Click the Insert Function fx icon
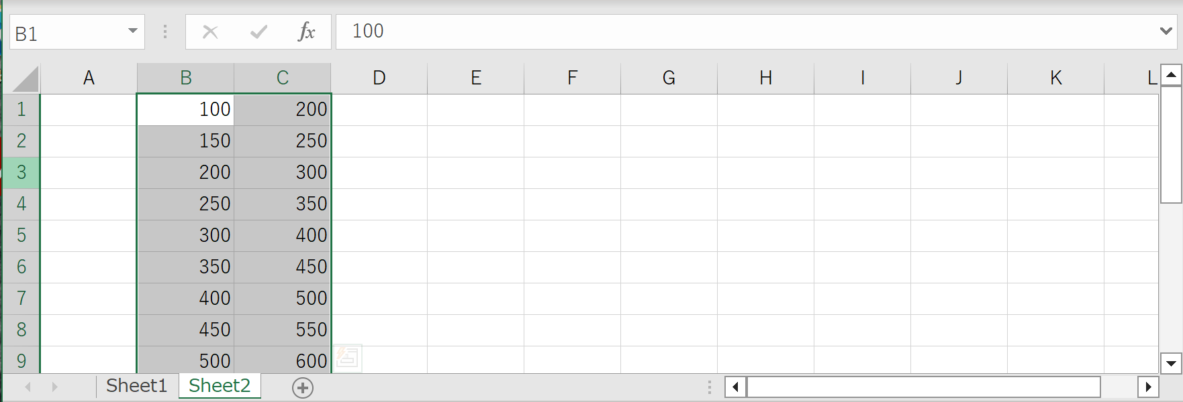The height and width of the screenshot is (402, 1183). [306, 31]
